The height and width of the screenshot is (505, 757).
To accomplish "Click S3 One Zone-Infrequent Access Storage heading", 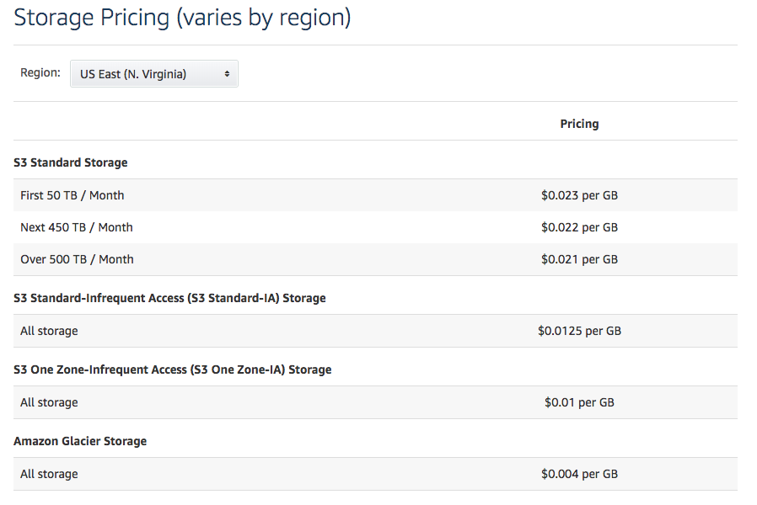I will pos(173,369).
